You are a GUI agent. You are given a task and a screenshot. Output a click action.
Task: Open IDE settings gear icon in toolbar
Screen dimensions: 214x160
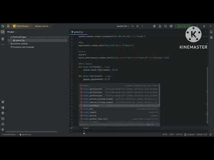(x=171, y=26)
